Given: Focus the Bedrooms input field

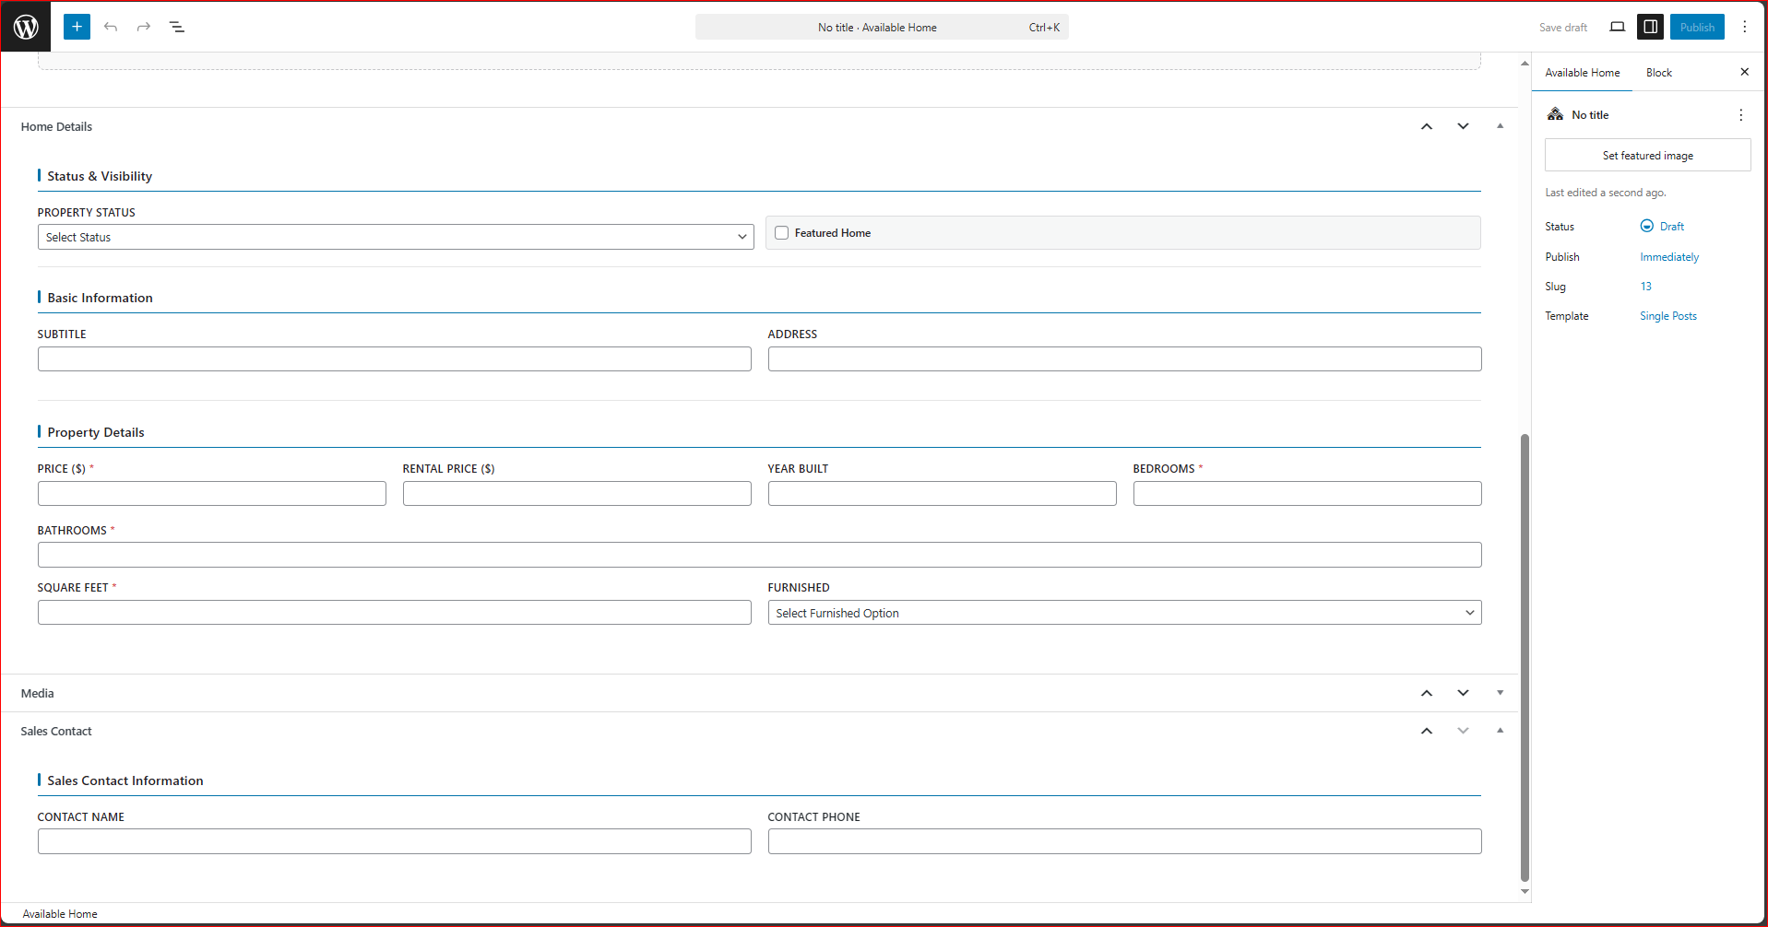Looking at the screenshot, I should tap(1307, 494).
